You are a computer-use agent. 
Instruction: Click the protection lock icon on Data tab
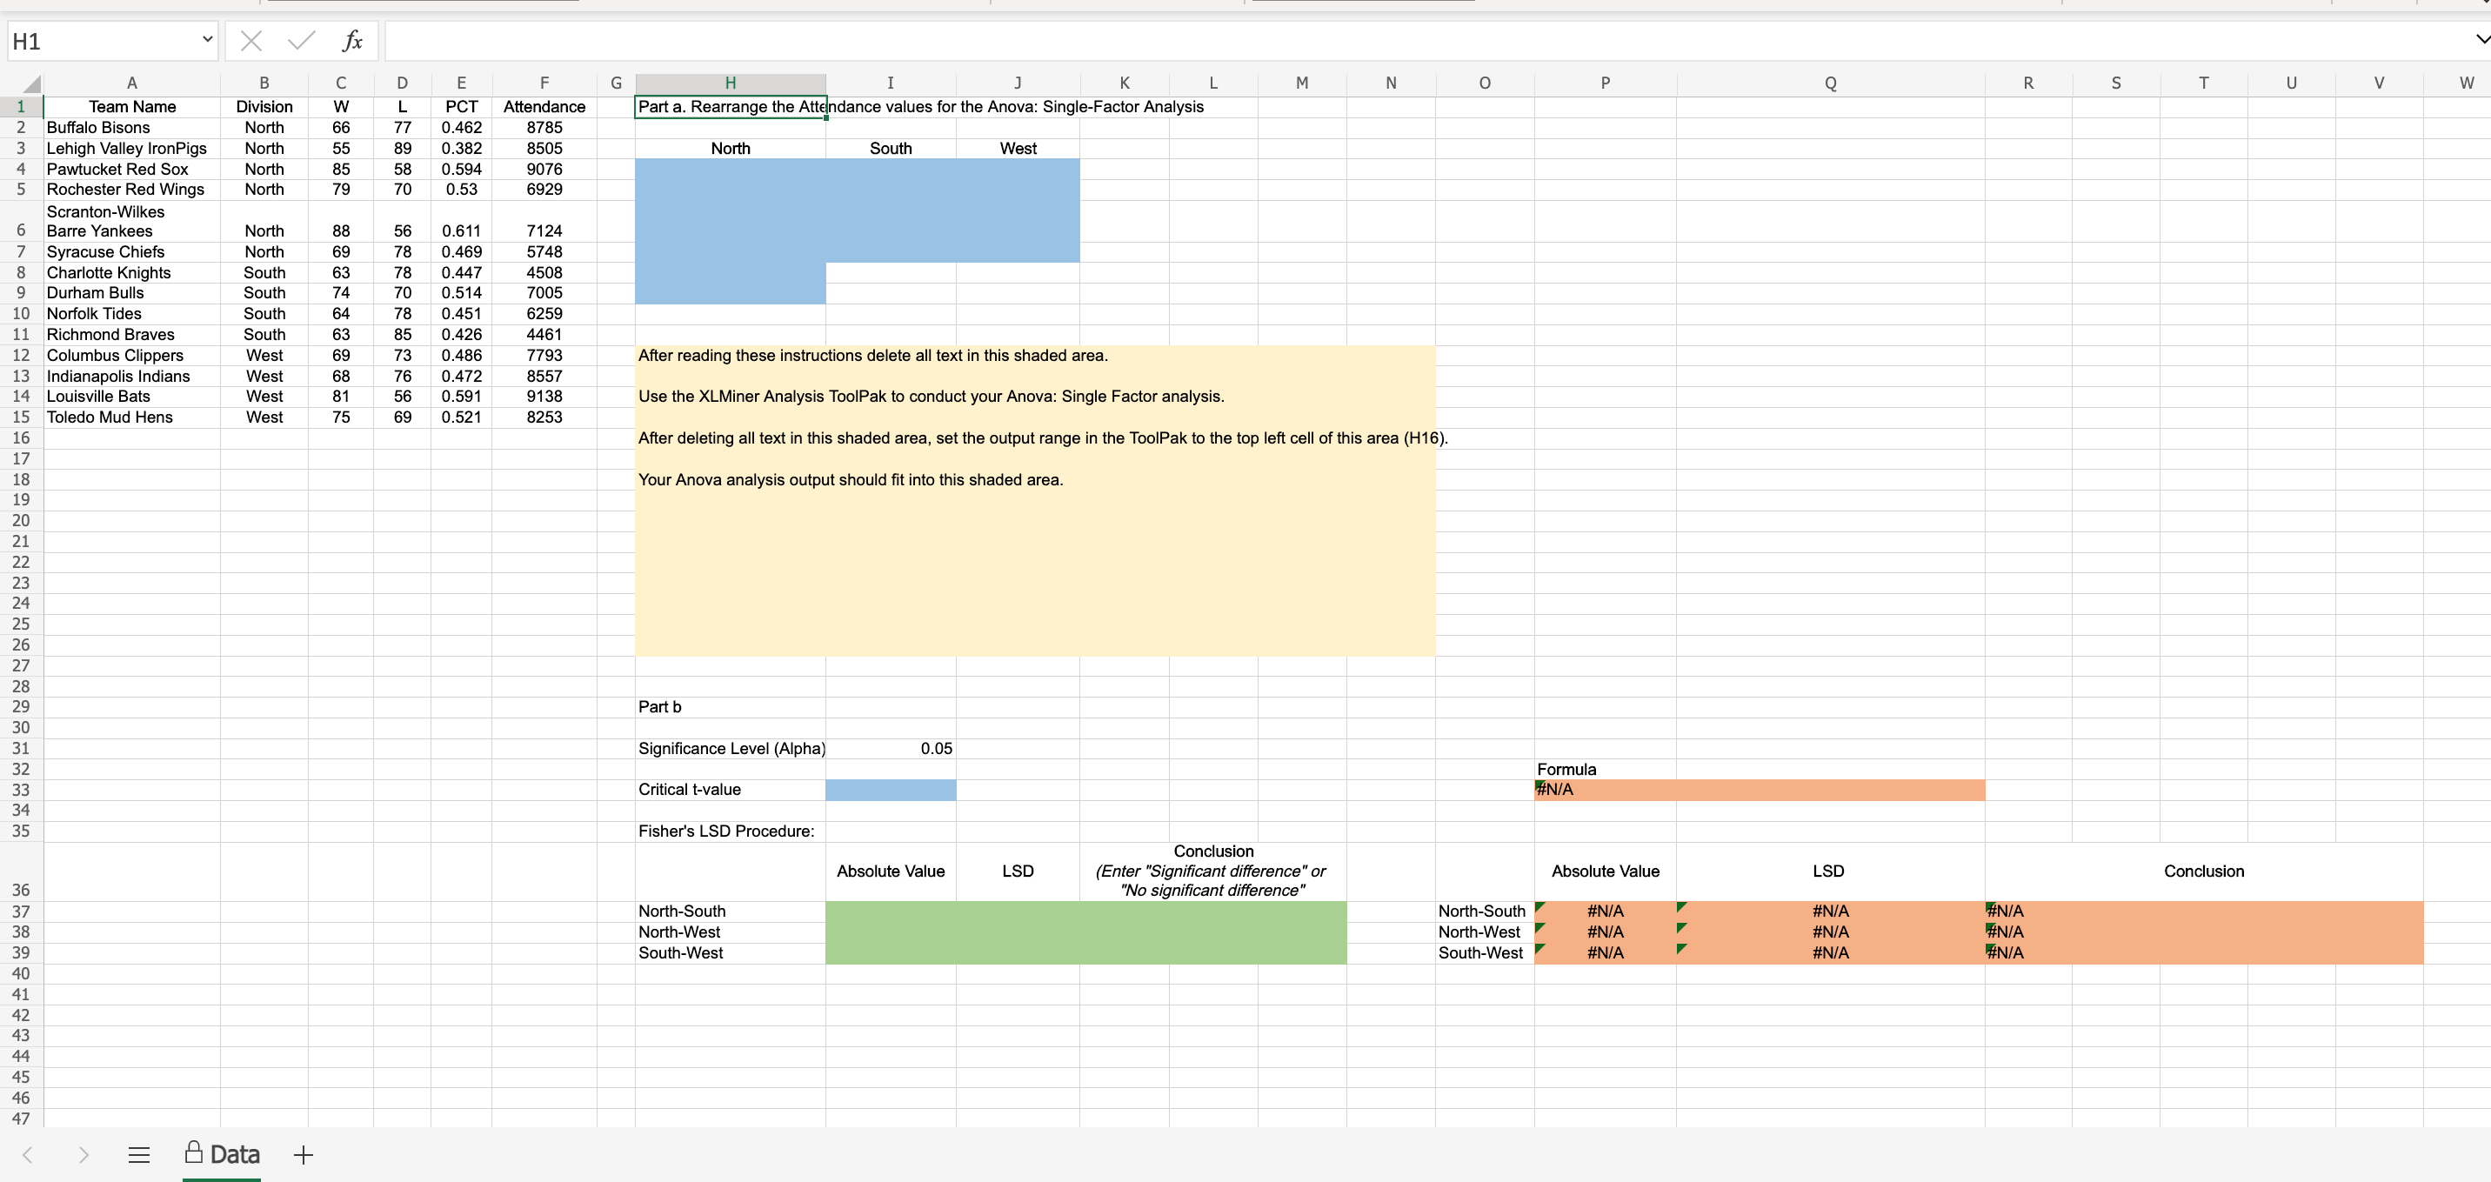tap(194, 1152)
